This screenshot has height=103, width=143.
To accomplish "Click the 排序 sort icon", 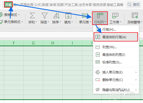I will [57, 15].
